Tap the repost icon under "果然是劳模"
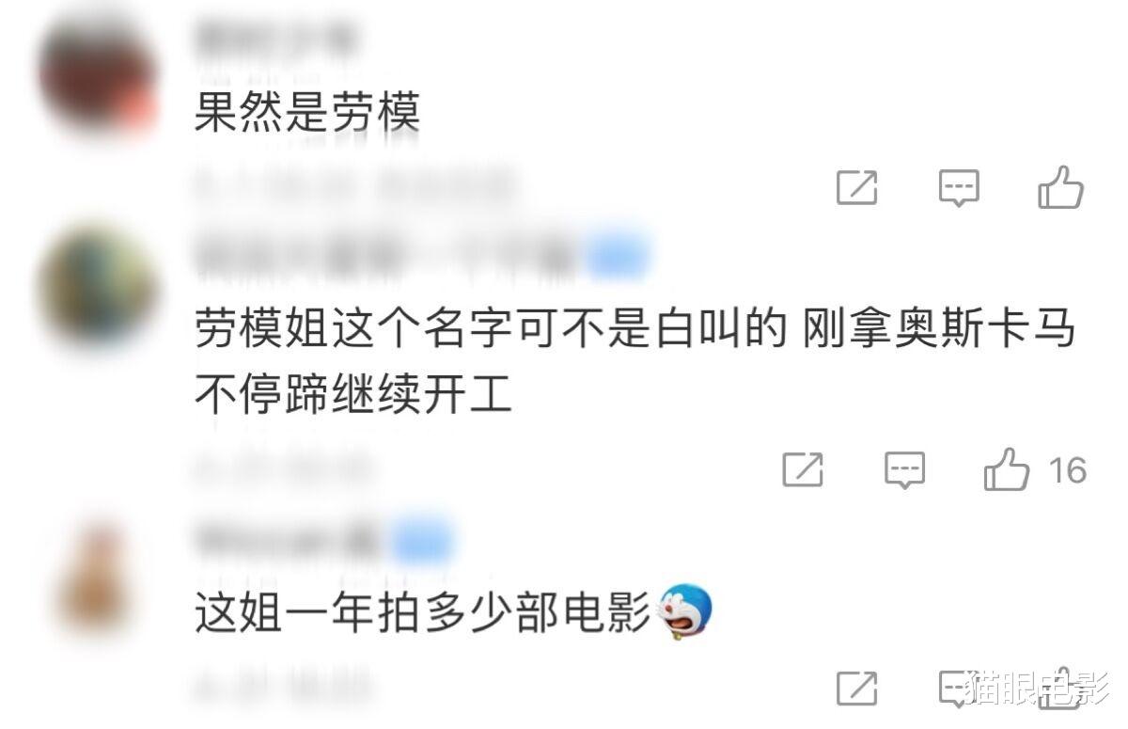Viewport: 1128px width, 729px height. pyautogui.click(x=856, y=189)
